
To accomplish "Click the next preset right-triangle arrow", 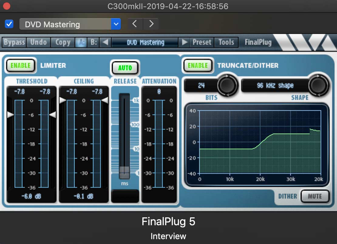I will tap(184, 42).
